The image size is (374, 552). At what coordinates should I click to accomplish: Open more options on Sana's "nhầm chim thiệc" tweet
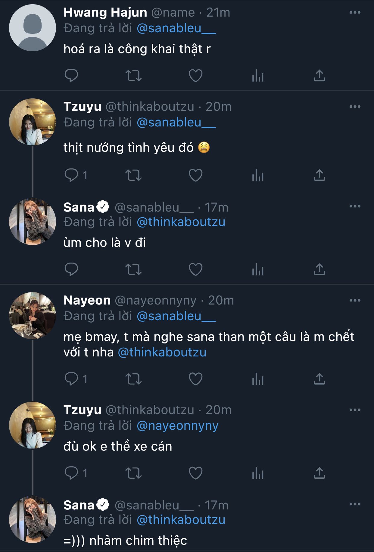click(355, 504)
